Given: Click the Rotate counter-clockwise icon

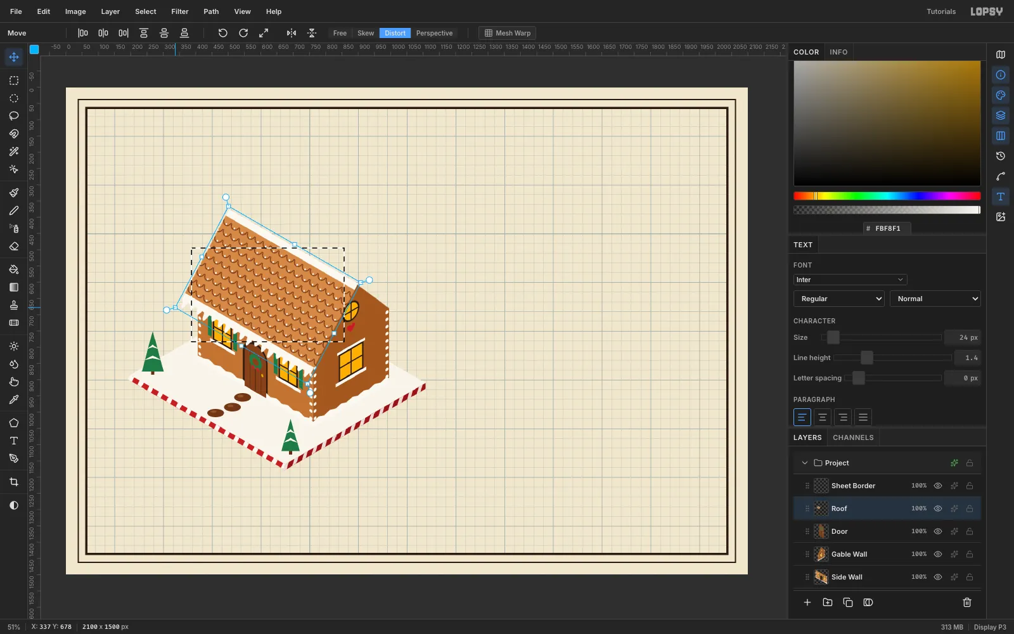Looking at the screenshot, I should pyautogui.click(x=223, y=33).
